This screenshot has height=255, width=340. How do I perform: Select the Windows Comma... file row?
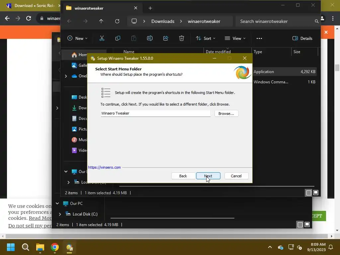click(x=285, y=82)
